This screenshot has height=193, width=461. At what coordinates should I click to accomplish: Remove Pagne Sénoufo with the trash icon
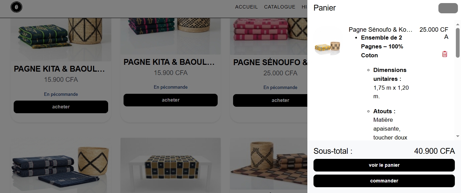[445, 54]
